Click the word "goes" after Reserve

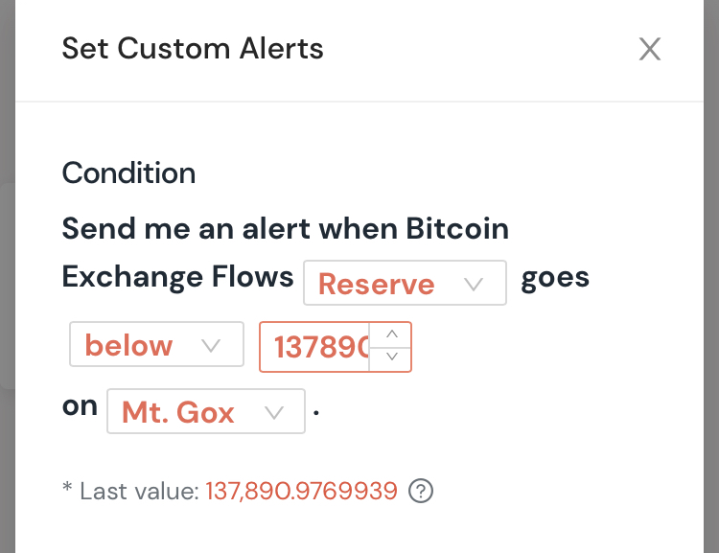coord(555,278)
